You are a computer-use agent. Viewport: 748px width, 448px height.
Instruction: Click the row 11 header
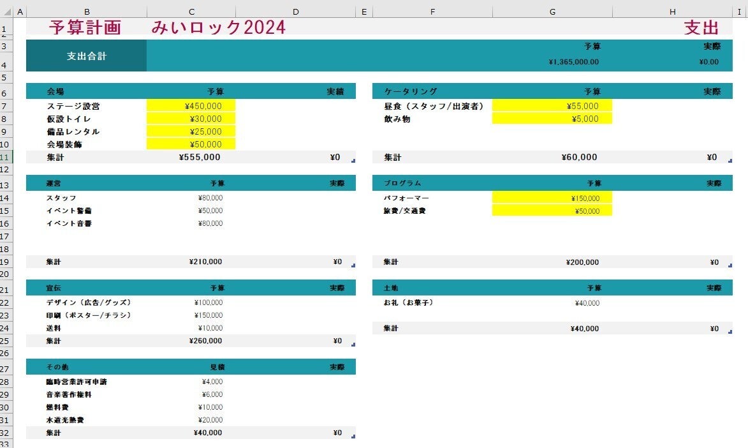pyautogui.click(x=6, y=157)
